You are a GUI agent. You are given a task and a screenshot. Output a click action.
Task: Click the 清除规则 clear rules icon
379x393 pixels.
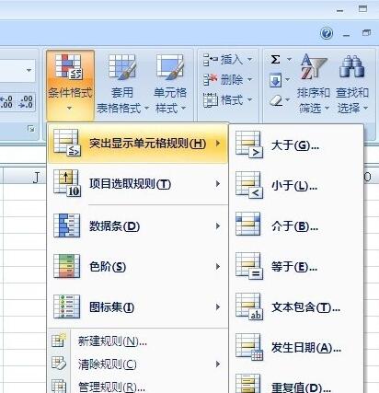[x=59, y=364]
